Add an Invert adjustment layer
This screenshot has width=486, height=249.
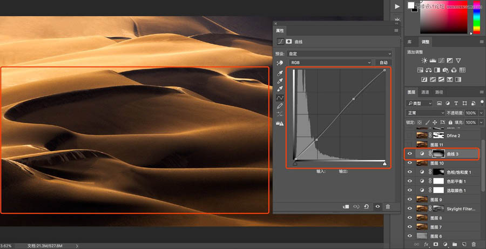tap(424, 80)
